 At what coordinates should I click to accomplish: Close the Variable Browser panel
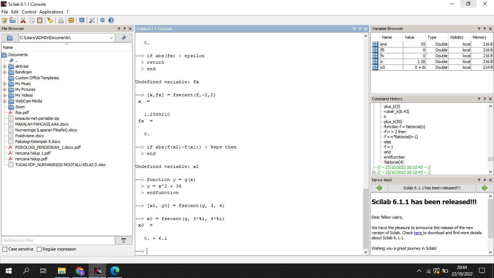tap(490, 29)
